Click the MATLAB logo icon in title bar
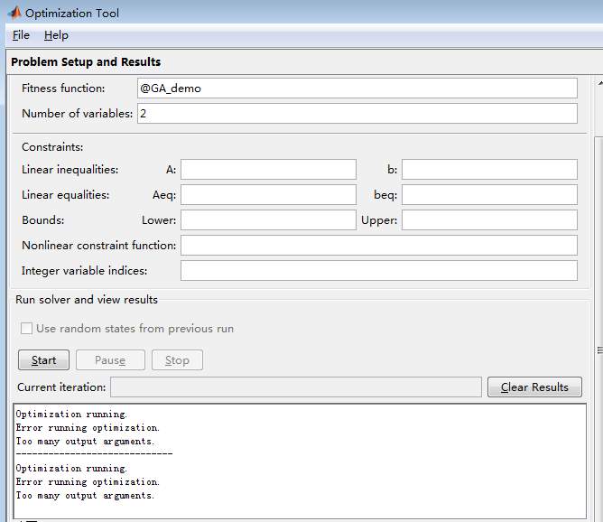Screen dimensions: 603x522 point(14,13)
